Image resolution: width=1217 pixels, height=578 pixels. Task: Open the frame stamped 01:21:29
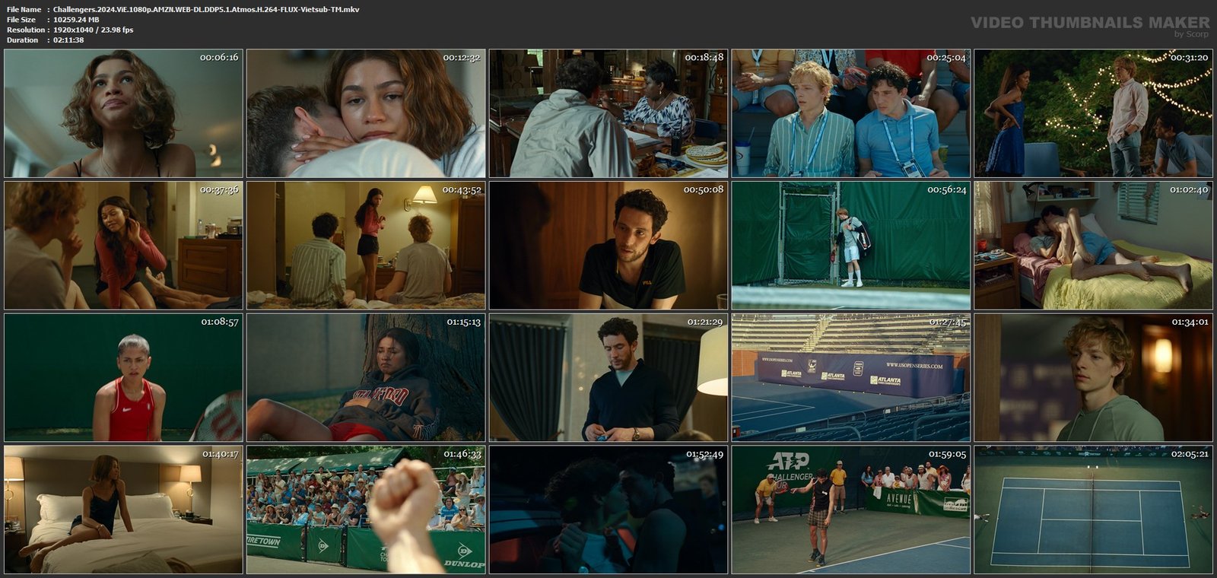pos(608,377)
